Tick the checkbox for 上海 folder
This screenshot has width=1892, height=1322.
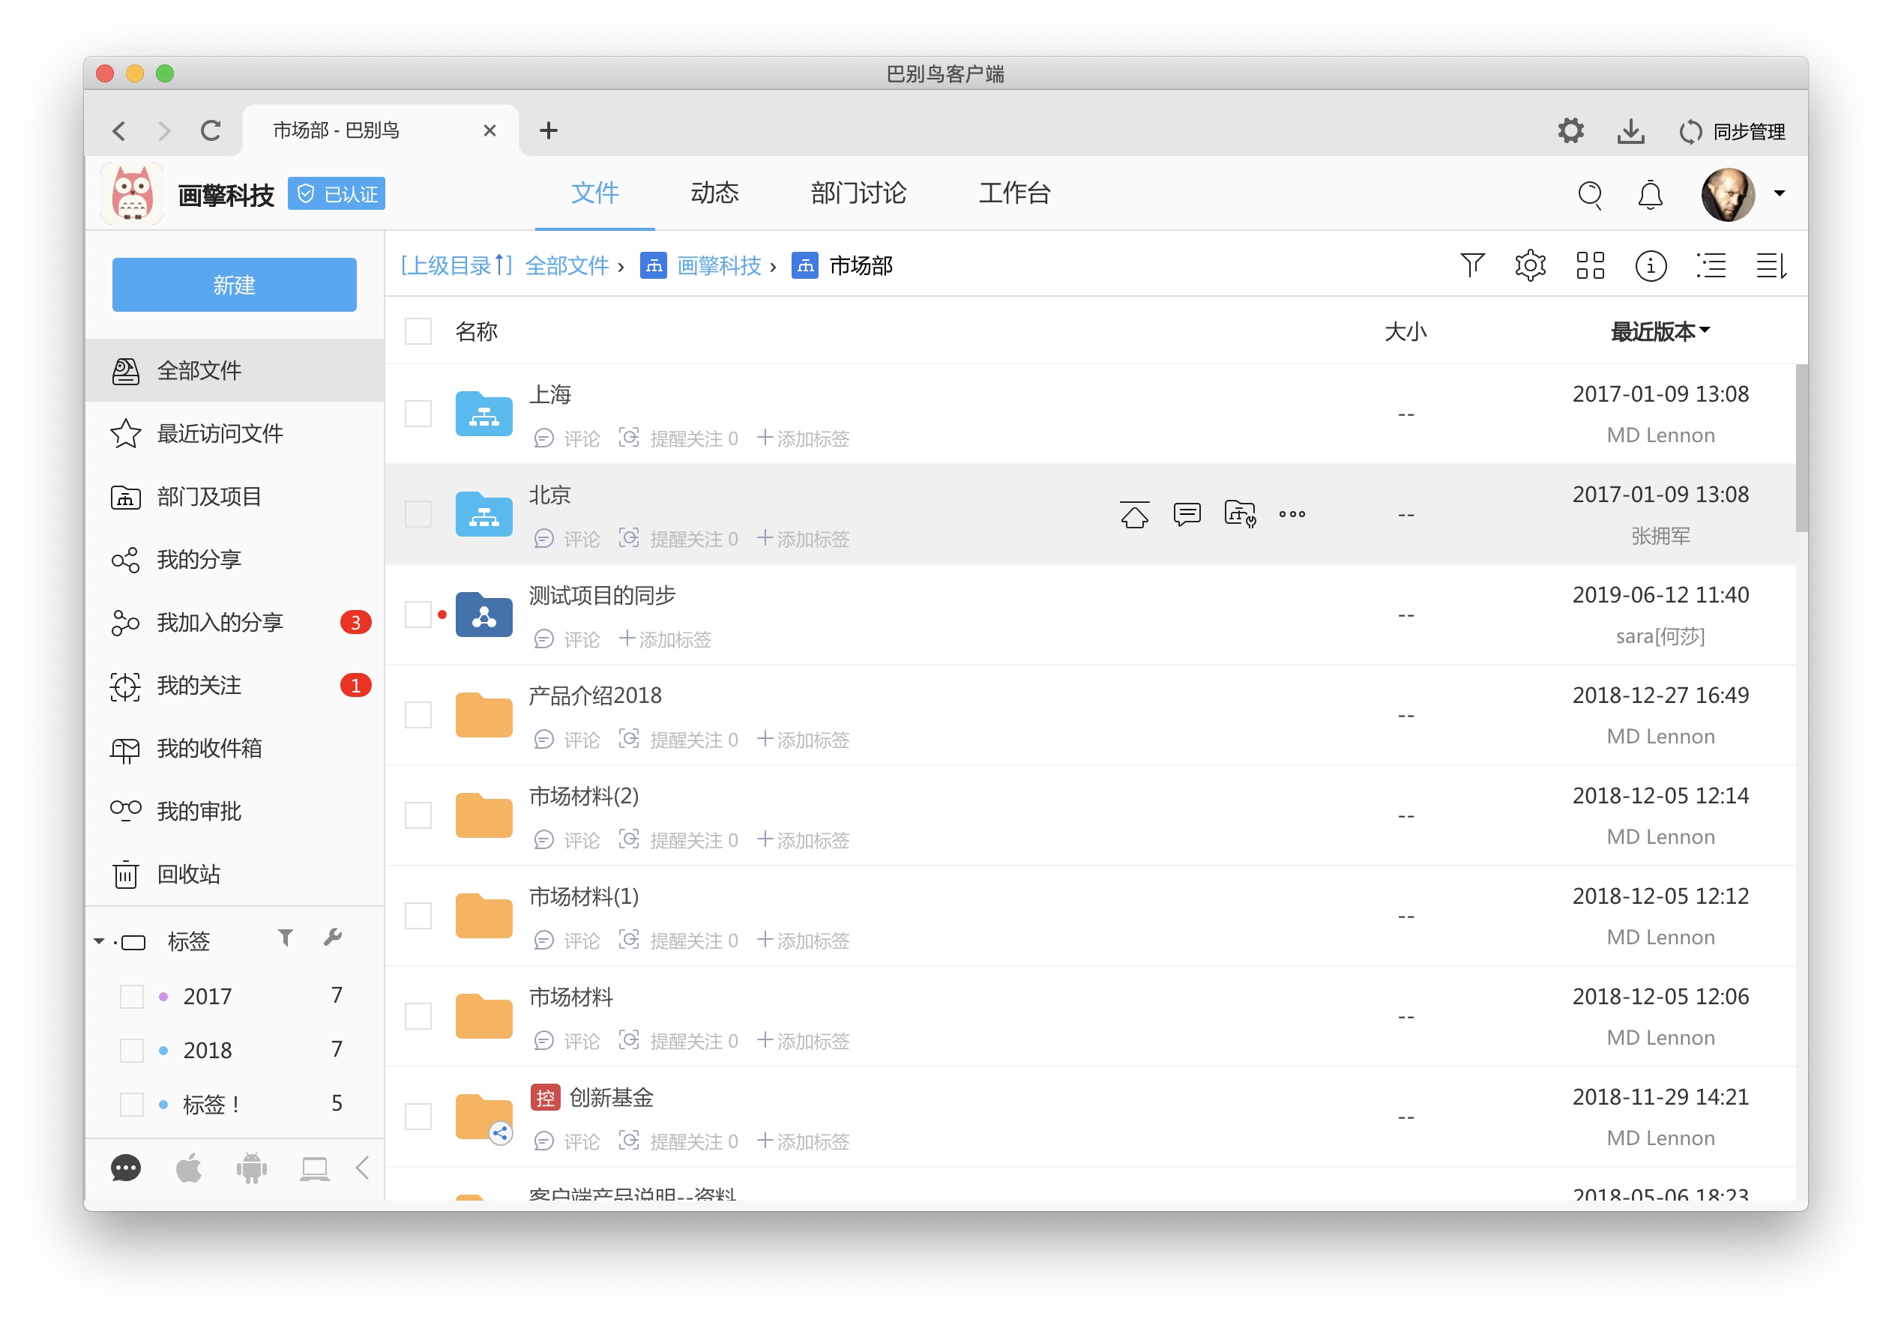click(x=418, y=414)
